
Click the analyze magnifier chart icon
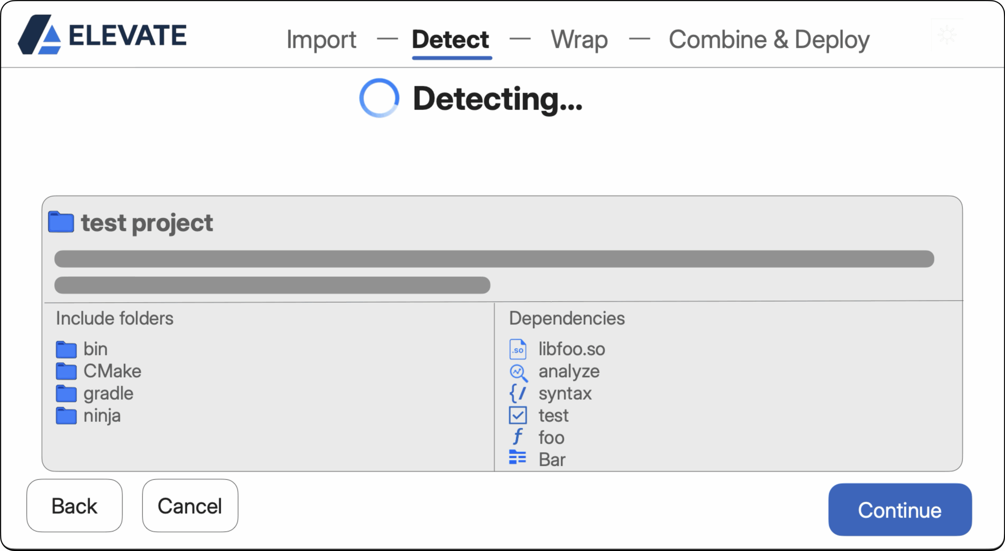(518, 372)
